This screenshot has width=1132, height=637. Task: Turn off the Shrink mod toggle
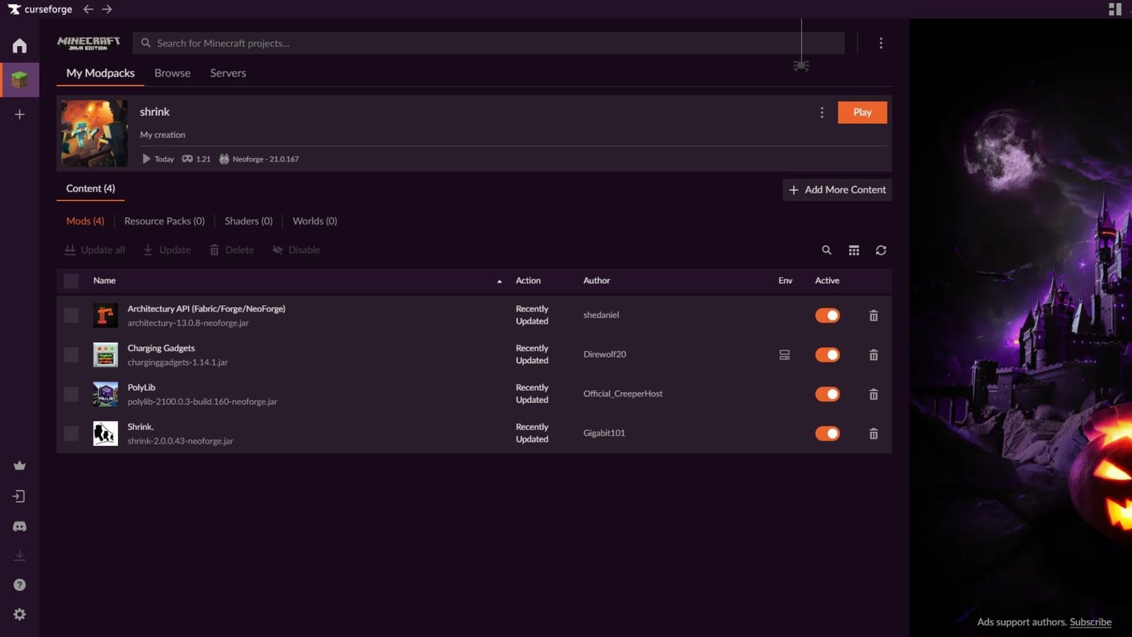click(827, 434)
